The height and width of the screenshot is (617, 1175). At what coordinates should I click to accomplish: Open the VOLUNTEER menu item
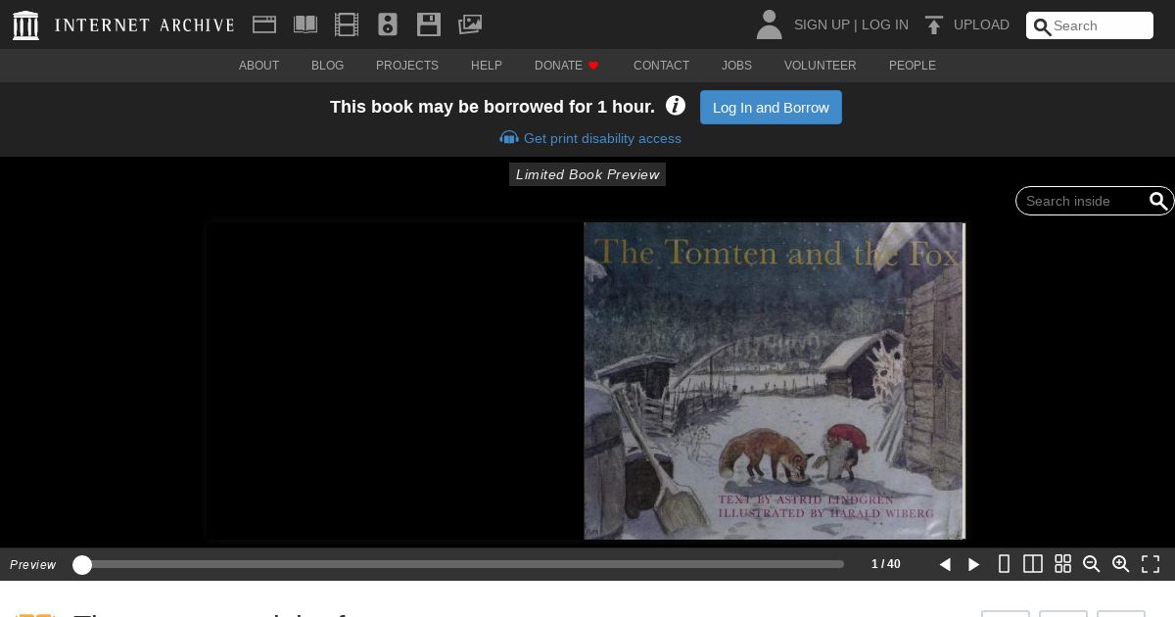(821, 66)
